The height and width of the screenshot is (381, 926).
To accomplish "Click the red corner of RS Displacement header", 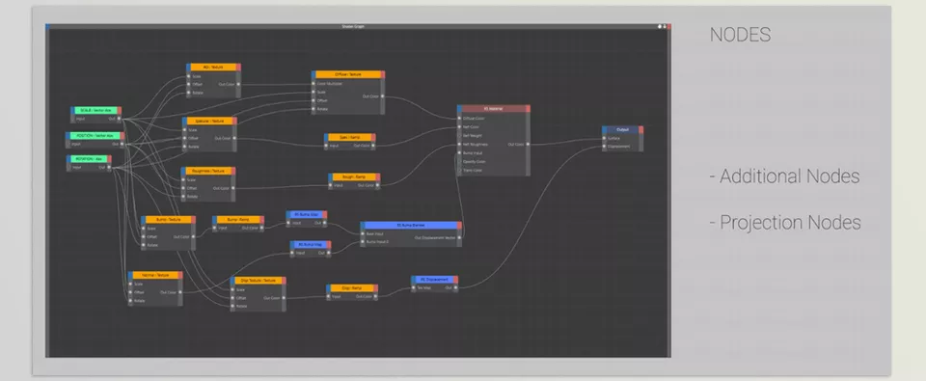I will (x=455, y=280).
